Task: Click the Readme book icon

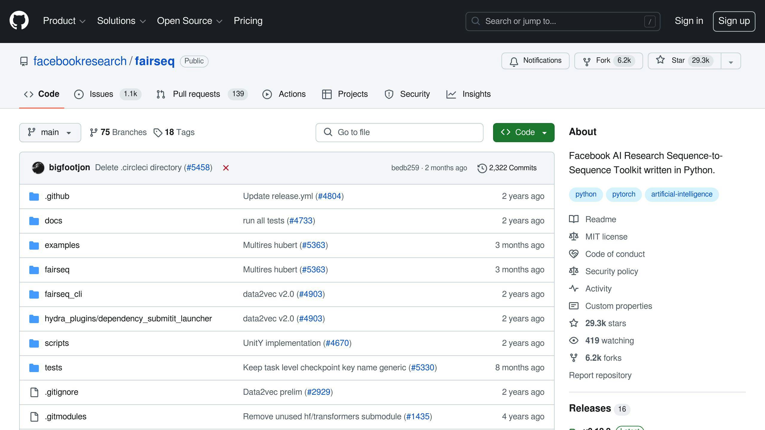Action: tap(573, 219)
